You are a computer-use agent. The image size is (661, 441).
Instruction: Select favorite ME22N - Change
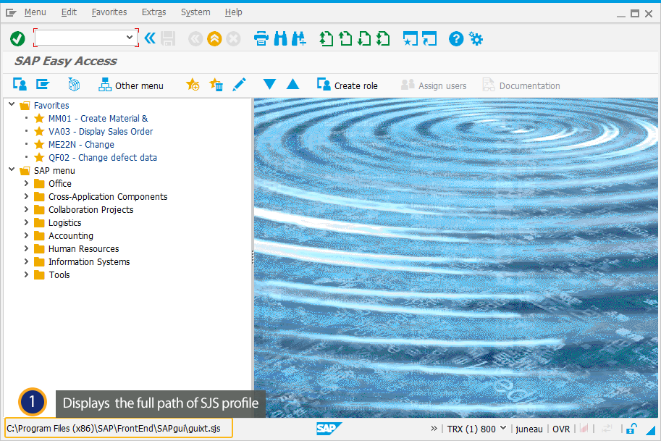pos(81,145)
